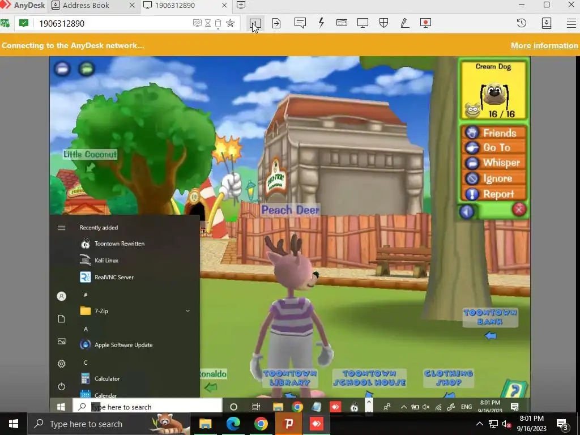Click the AnyDesk session history clock icon
580x435 pixels.
[x=522, y=23]
